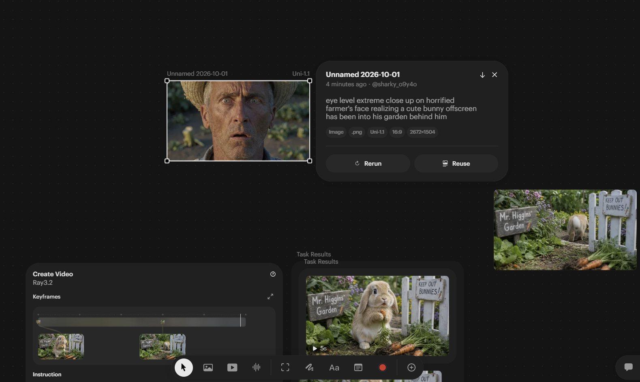Screen dimensions: 640x382
Task: Select the Aa text tool
Action: (334, 367)
